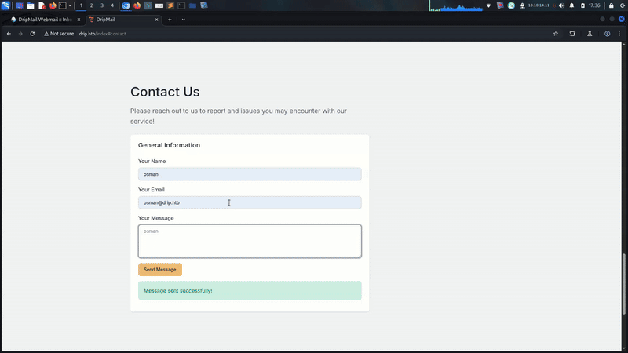Open the notifications bell icon
Screen dimensions: 628x353
[571, 5]
